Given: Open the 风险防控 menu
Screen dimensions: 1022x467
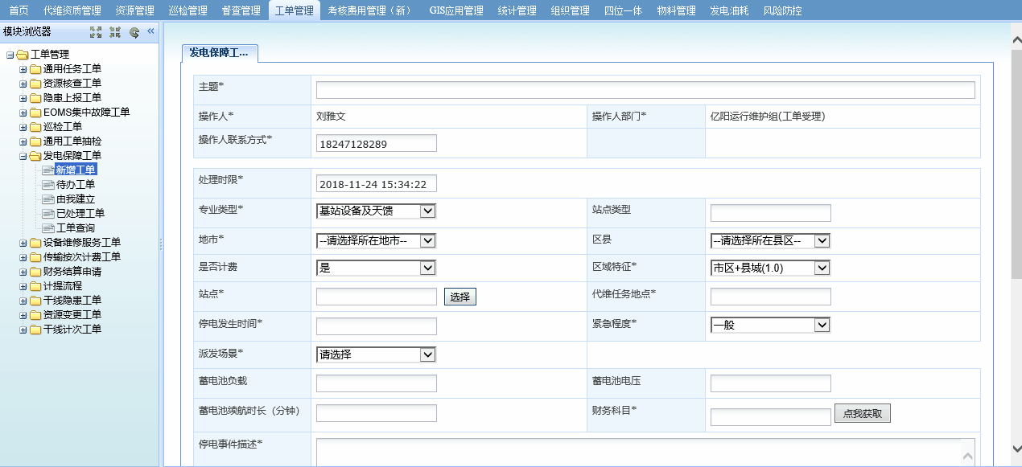Looking at the screenshot, I should coord(783,10).
